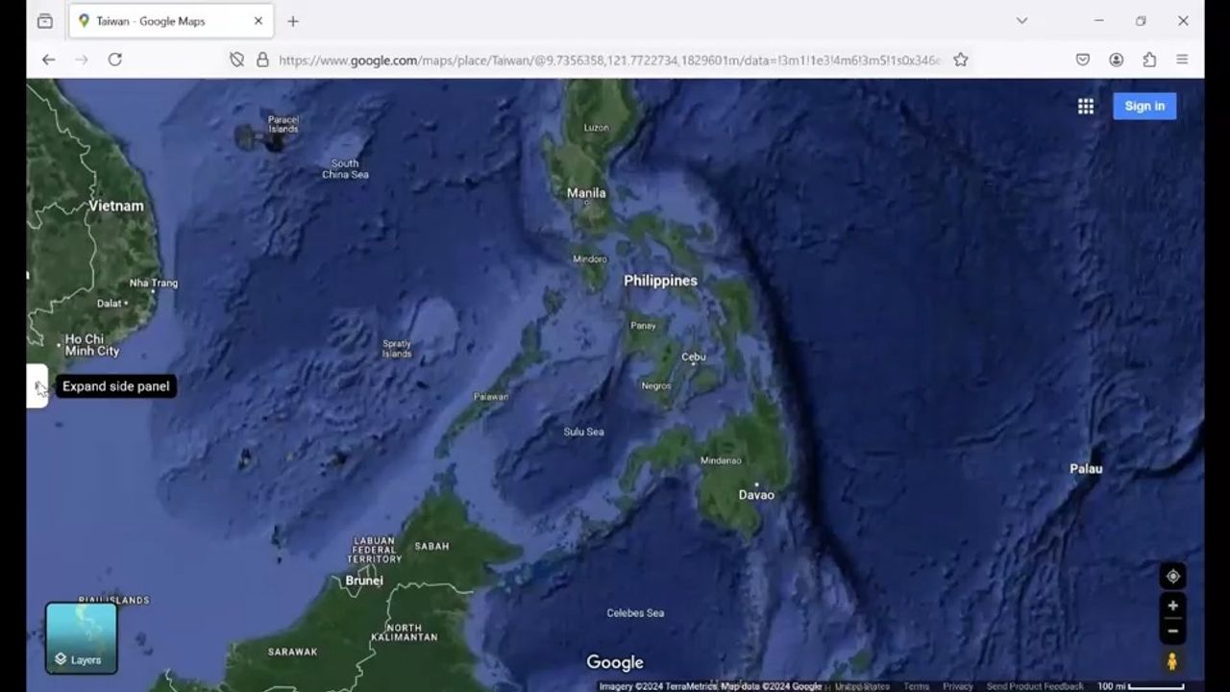Image resolution: width=1230 pixels, height=692 pixels.
Task: Close the Taiwan Google Maps tab
Action: coord(258,21)
